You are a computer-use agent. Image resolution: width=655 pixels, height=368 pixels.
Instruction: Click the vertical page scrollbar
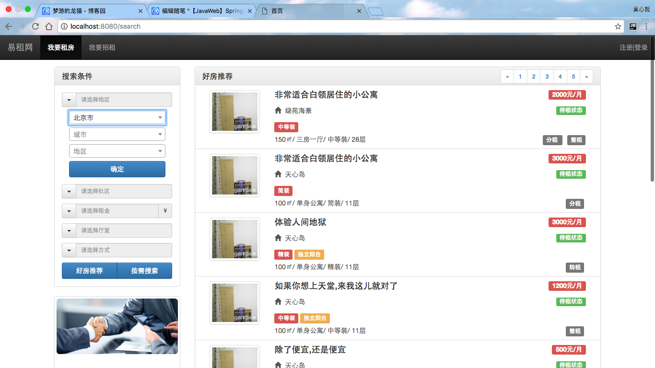[652, 108]
